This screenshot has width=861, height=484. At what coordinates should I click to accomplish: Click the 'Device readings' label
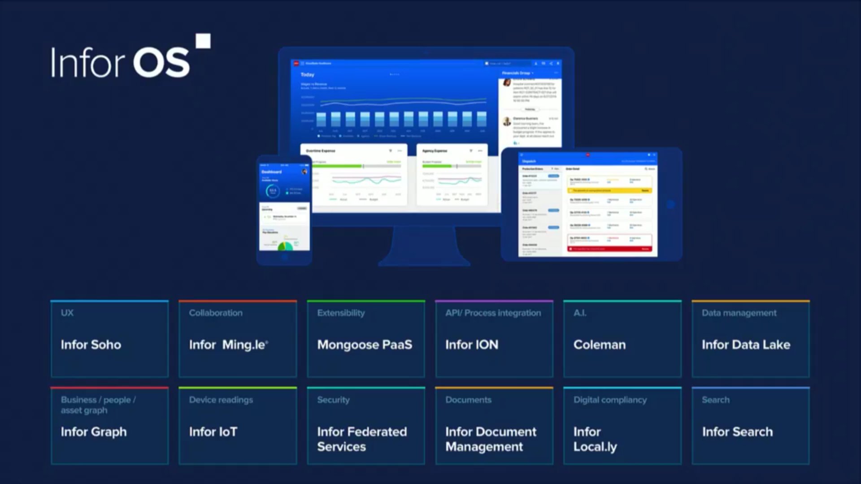(221, 400)
